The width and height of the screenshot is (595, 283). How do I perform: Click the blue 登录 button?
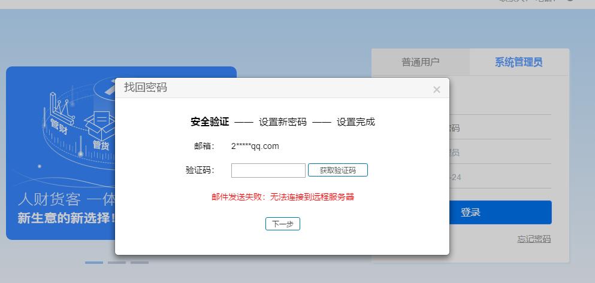(x=500, y=212)
